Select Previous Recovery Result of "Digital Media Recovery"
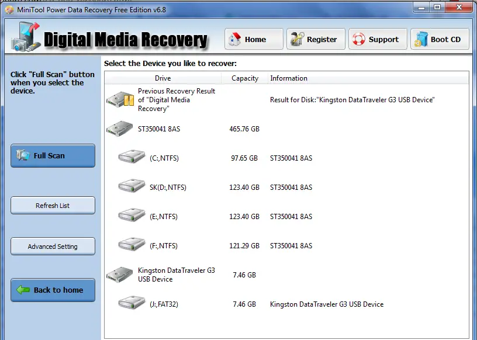 coord(177,100)
